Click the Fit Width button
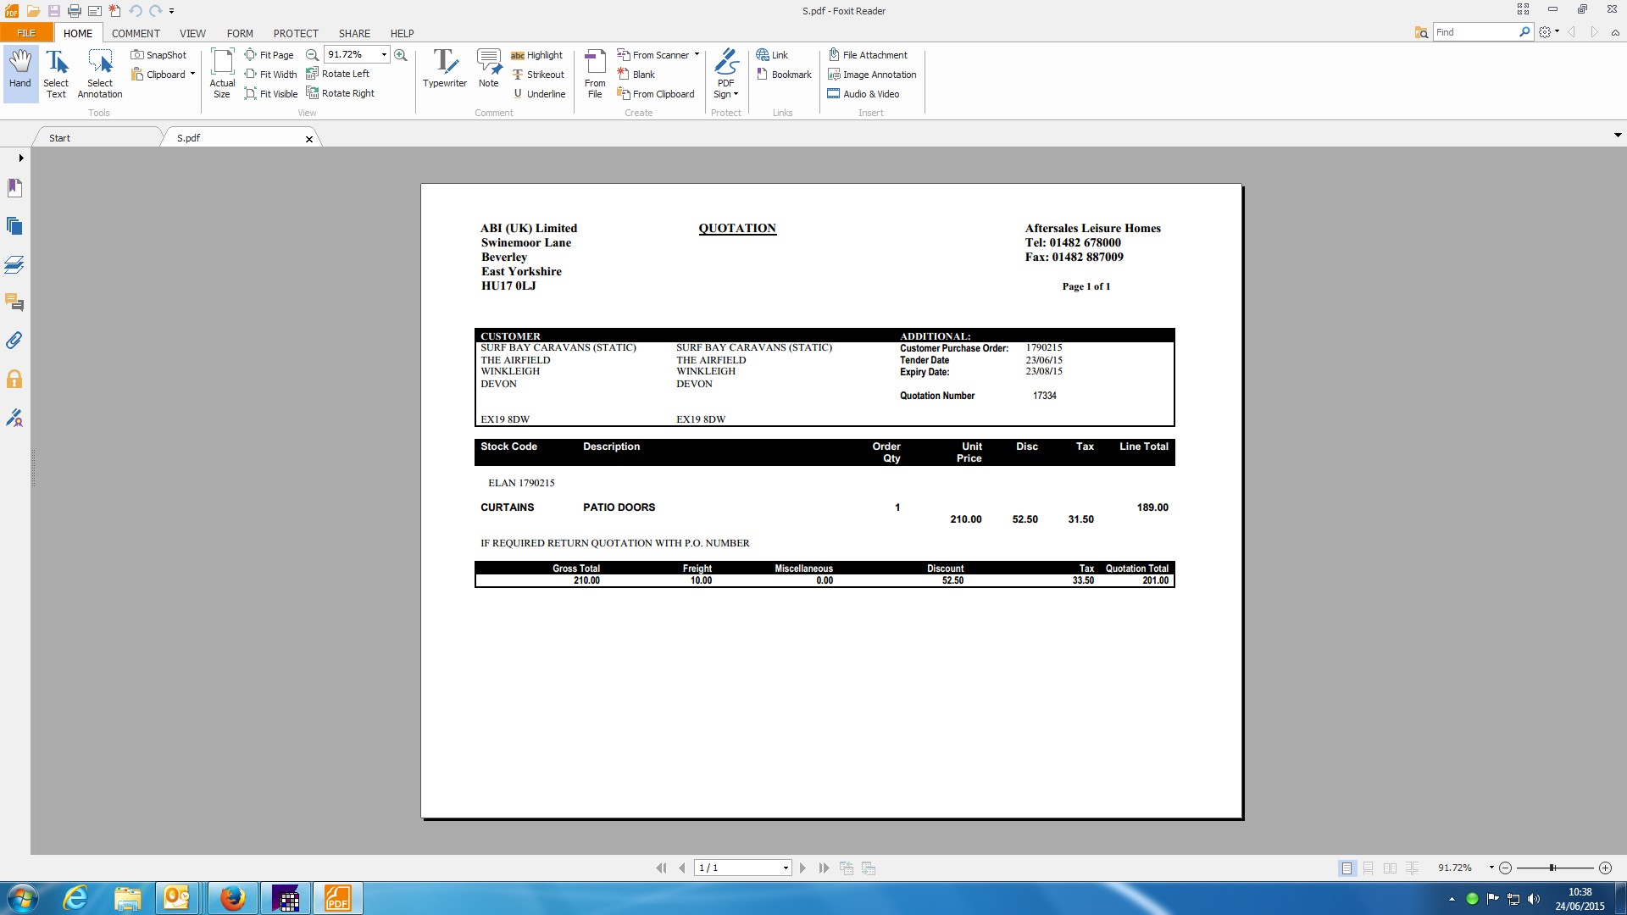Image resolution: width=1627 pixels, height=915 pixels. coord(270,74)
